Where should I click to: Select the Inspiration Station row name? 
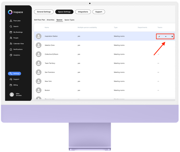51,36
